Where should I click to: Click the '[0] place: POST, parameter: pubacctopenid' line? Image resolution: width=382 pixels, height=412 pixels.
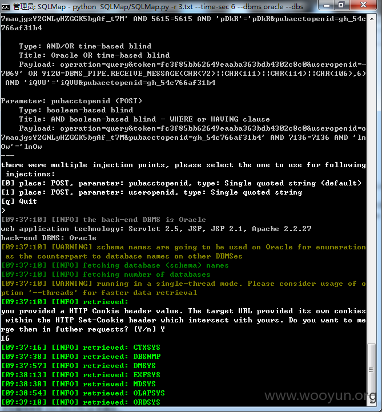coord(182,183)
